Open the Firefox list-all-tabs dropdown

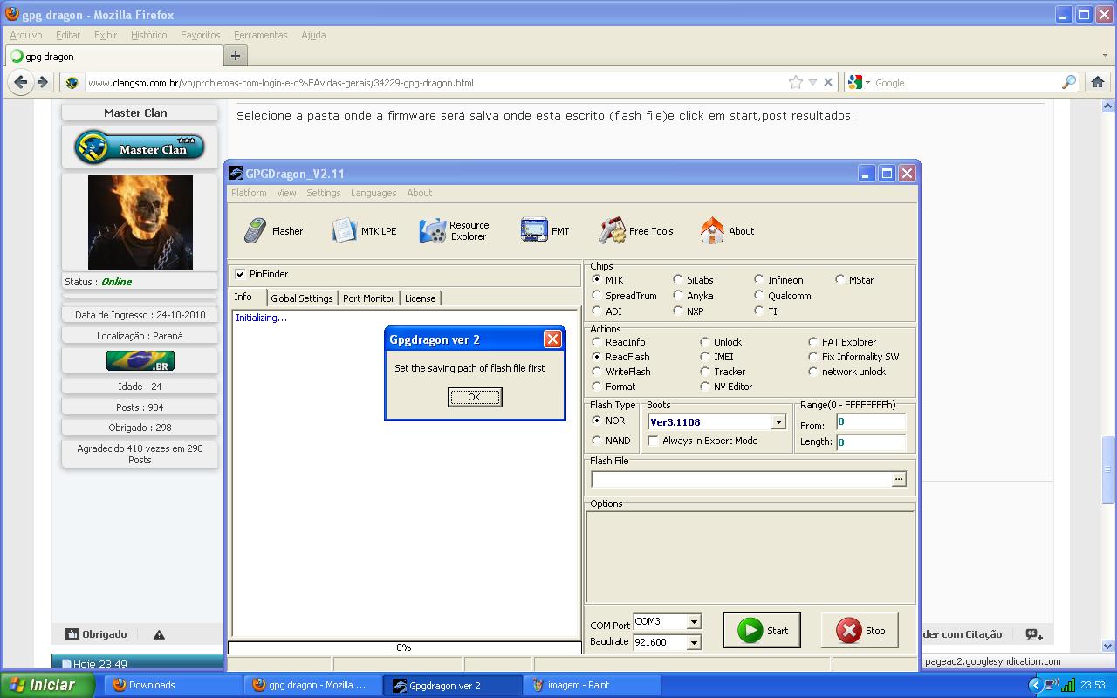(x=1104, y=56)
